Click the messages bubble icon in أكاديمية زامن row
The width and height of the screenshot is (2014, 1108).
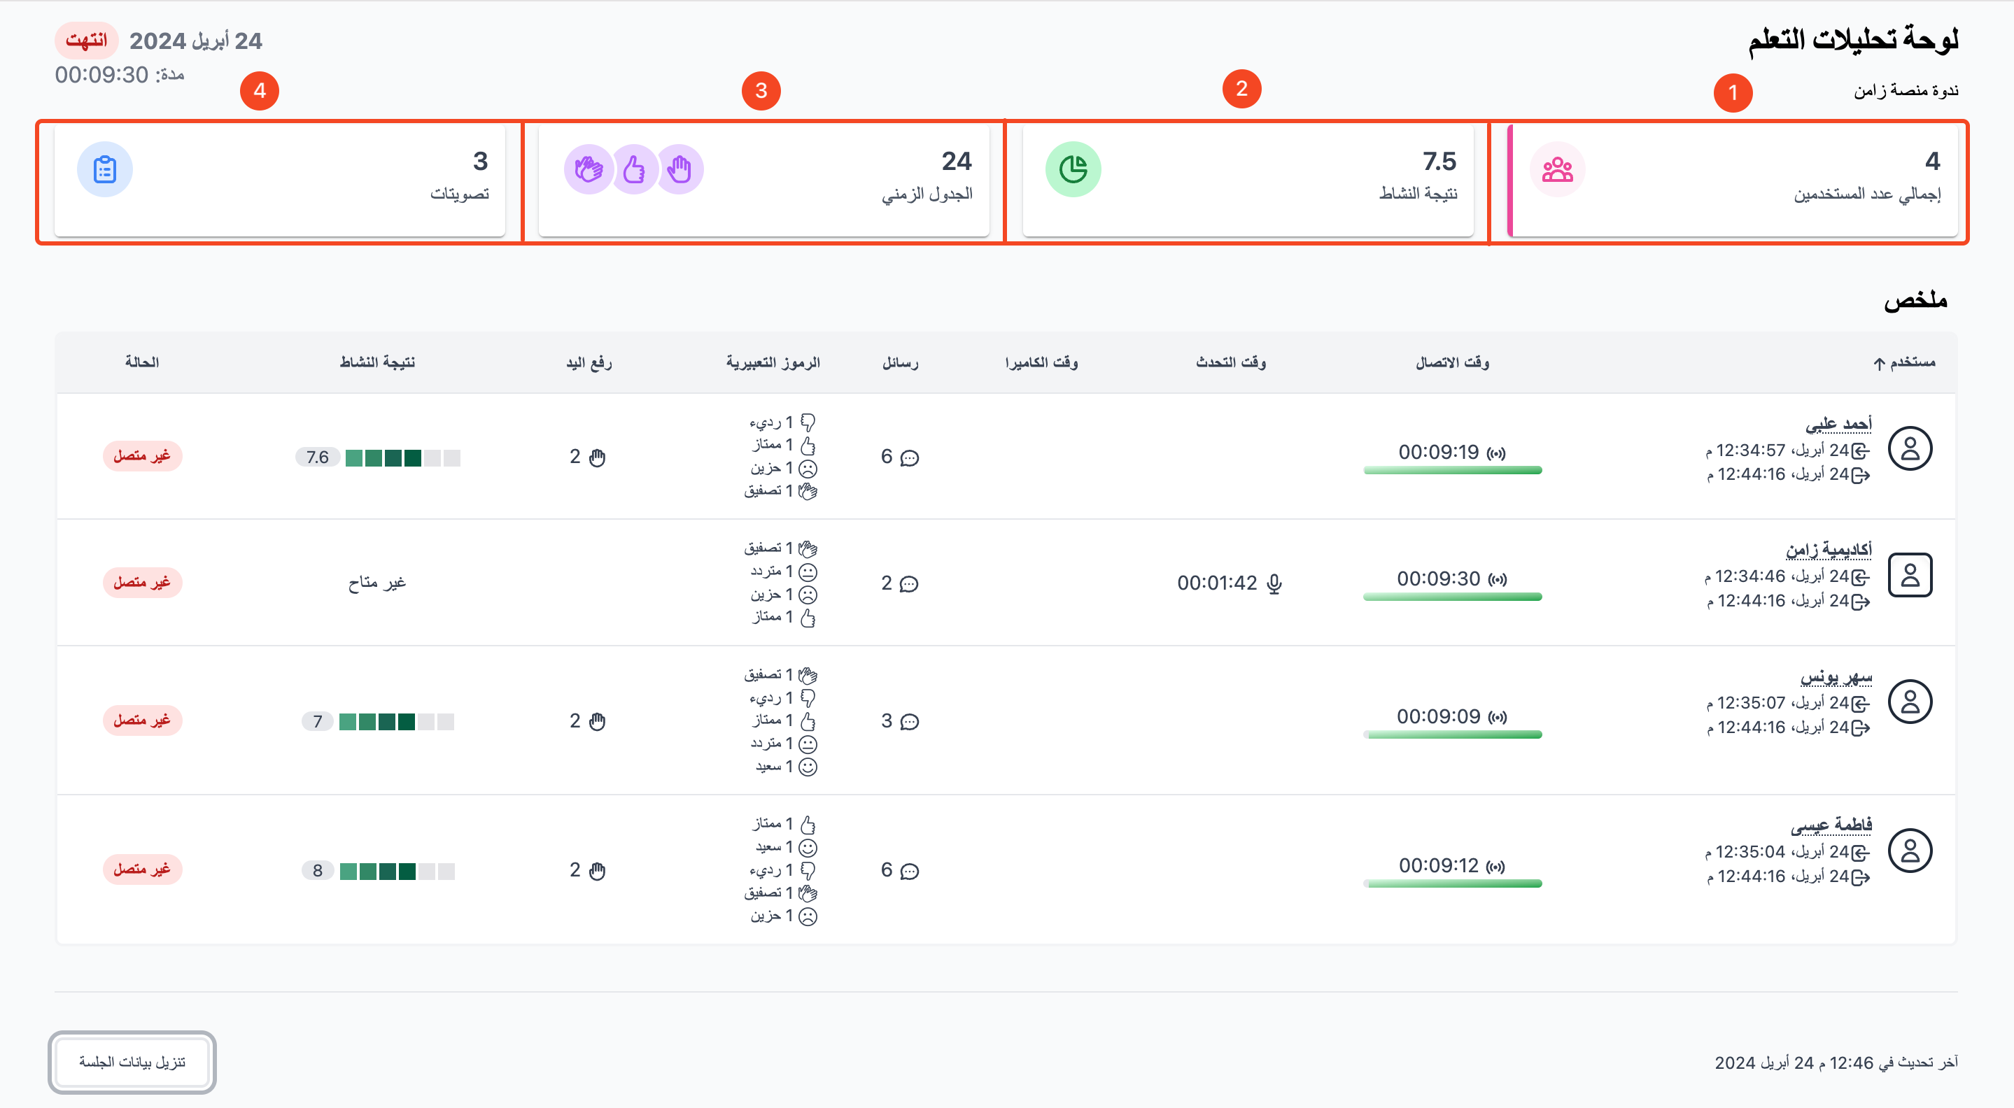click(909, 583)
